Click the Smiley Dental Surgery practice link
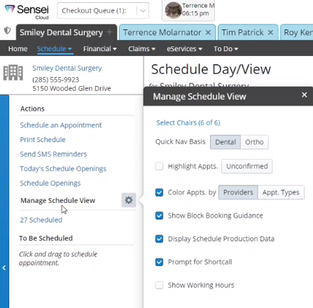The width and height of the screenshot is (313, 308). (67, 68)
